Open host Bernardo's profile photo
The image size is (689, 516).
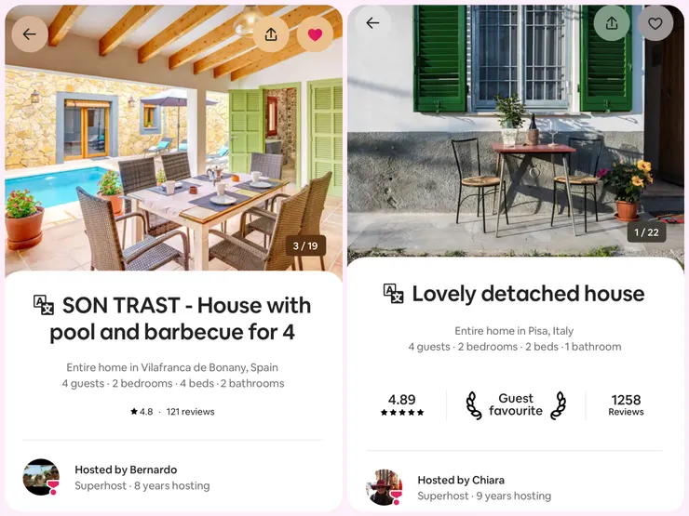(x=41, y=477)
